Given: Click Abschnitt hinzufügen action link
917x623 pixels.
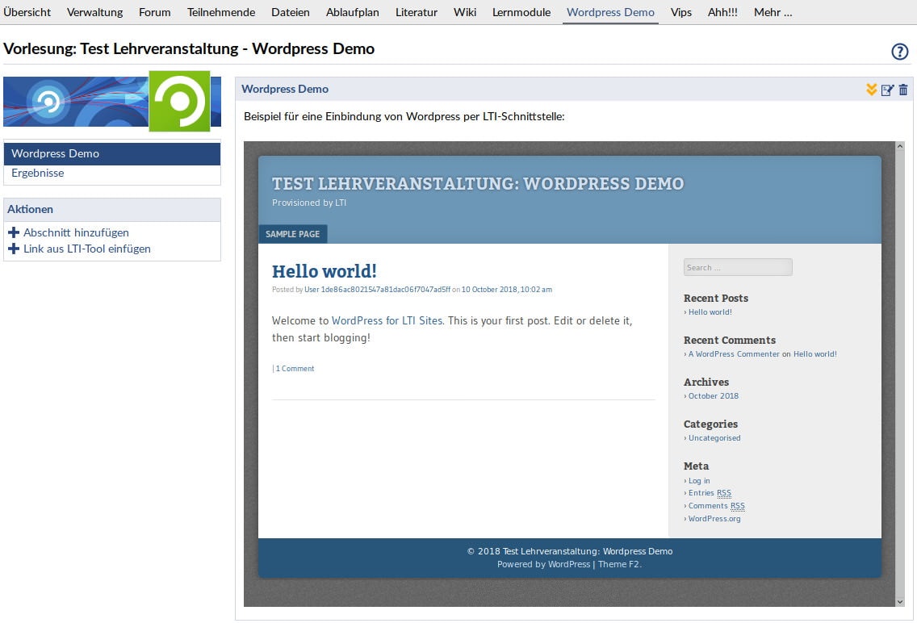Looking at the screenshot, I should [x=76, y=232].
